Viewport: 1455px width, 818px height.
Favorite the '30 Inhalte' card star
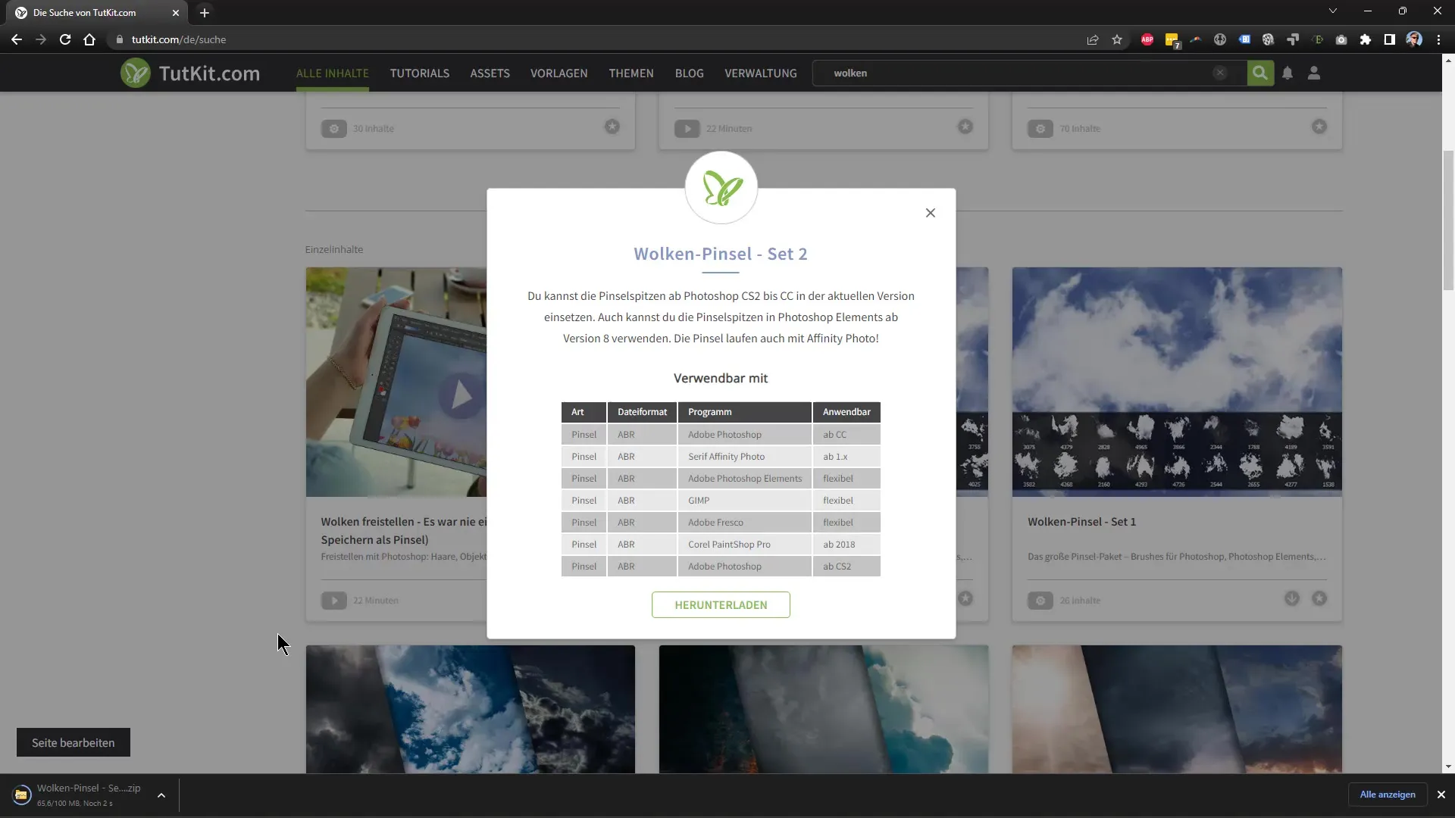(612, 126)
